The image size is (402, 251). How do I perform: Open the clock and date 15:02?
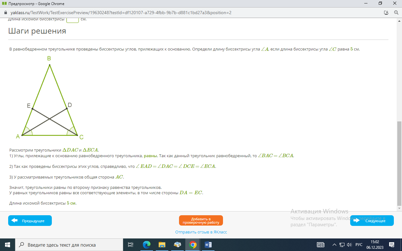tap(375, 245)
